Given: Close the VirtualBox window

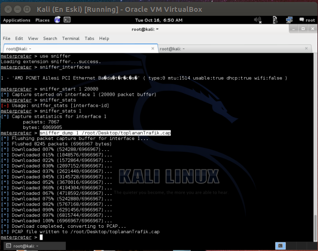Looking at the screenshot, I should (8, 9).
